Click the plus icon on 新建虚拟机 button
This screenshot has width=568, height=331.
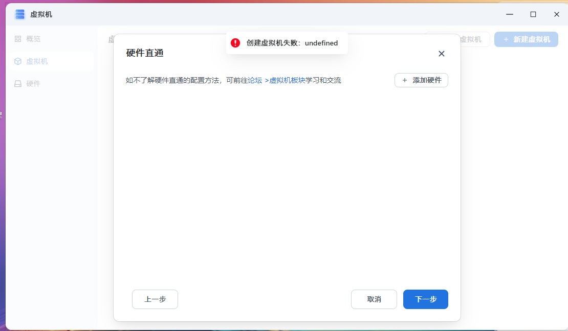pos(506,39)
